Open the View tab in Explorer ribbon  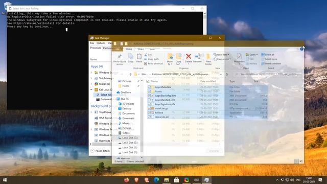pos(152,49)
